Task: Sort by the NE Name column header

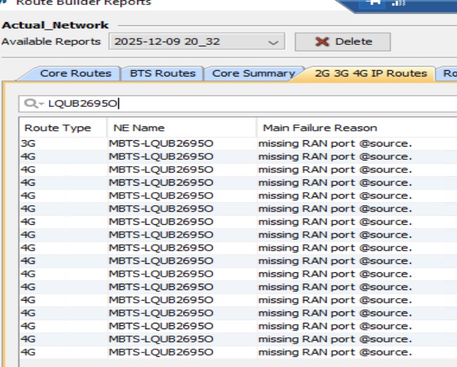Action: pyautogui.click(x=139, y=128)
